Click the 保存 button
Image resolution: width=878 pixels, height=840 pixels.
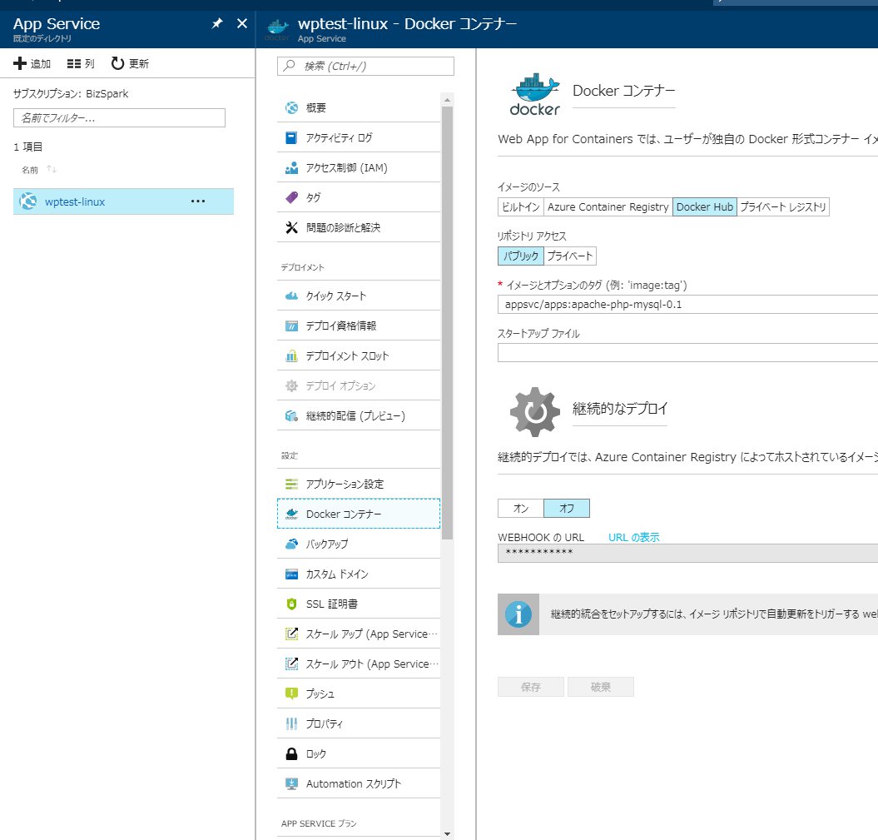[530, 686]
